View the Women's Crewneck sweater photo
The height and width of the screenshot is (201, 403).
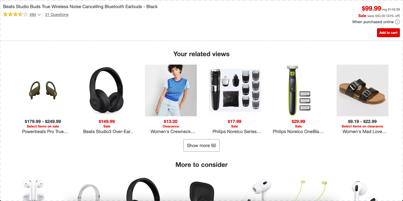171,90
